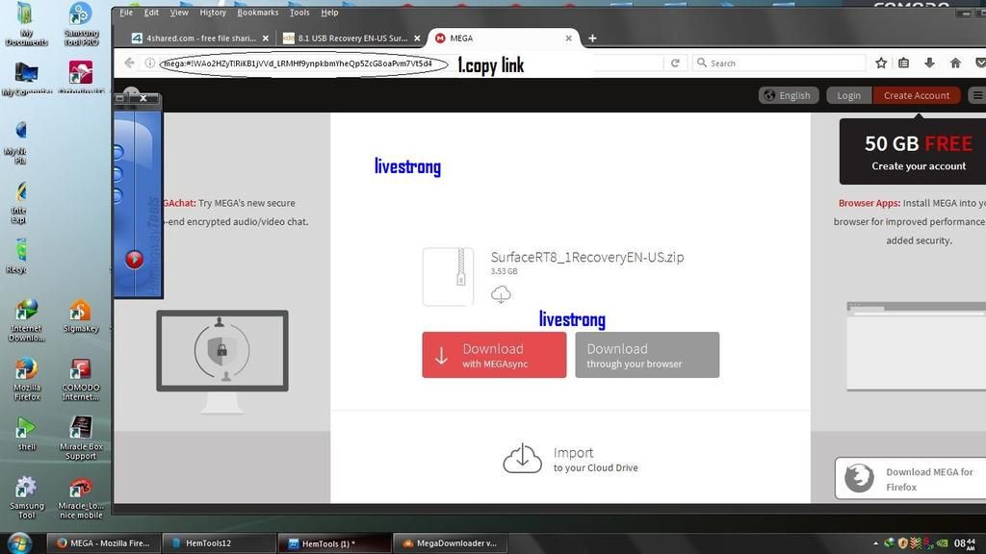This screenshot has width=986, height=554.
Task: Open the Firefox downloads arrow icon
Action: pos(929,63)
